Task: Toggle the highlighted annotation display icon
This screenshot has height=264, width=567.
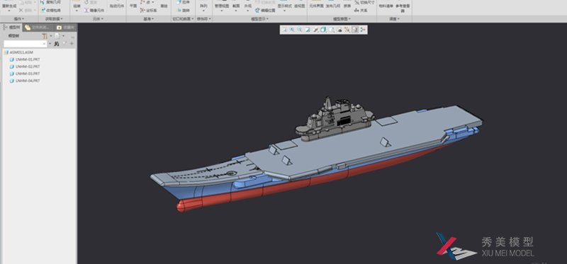Action: [355, 30]
